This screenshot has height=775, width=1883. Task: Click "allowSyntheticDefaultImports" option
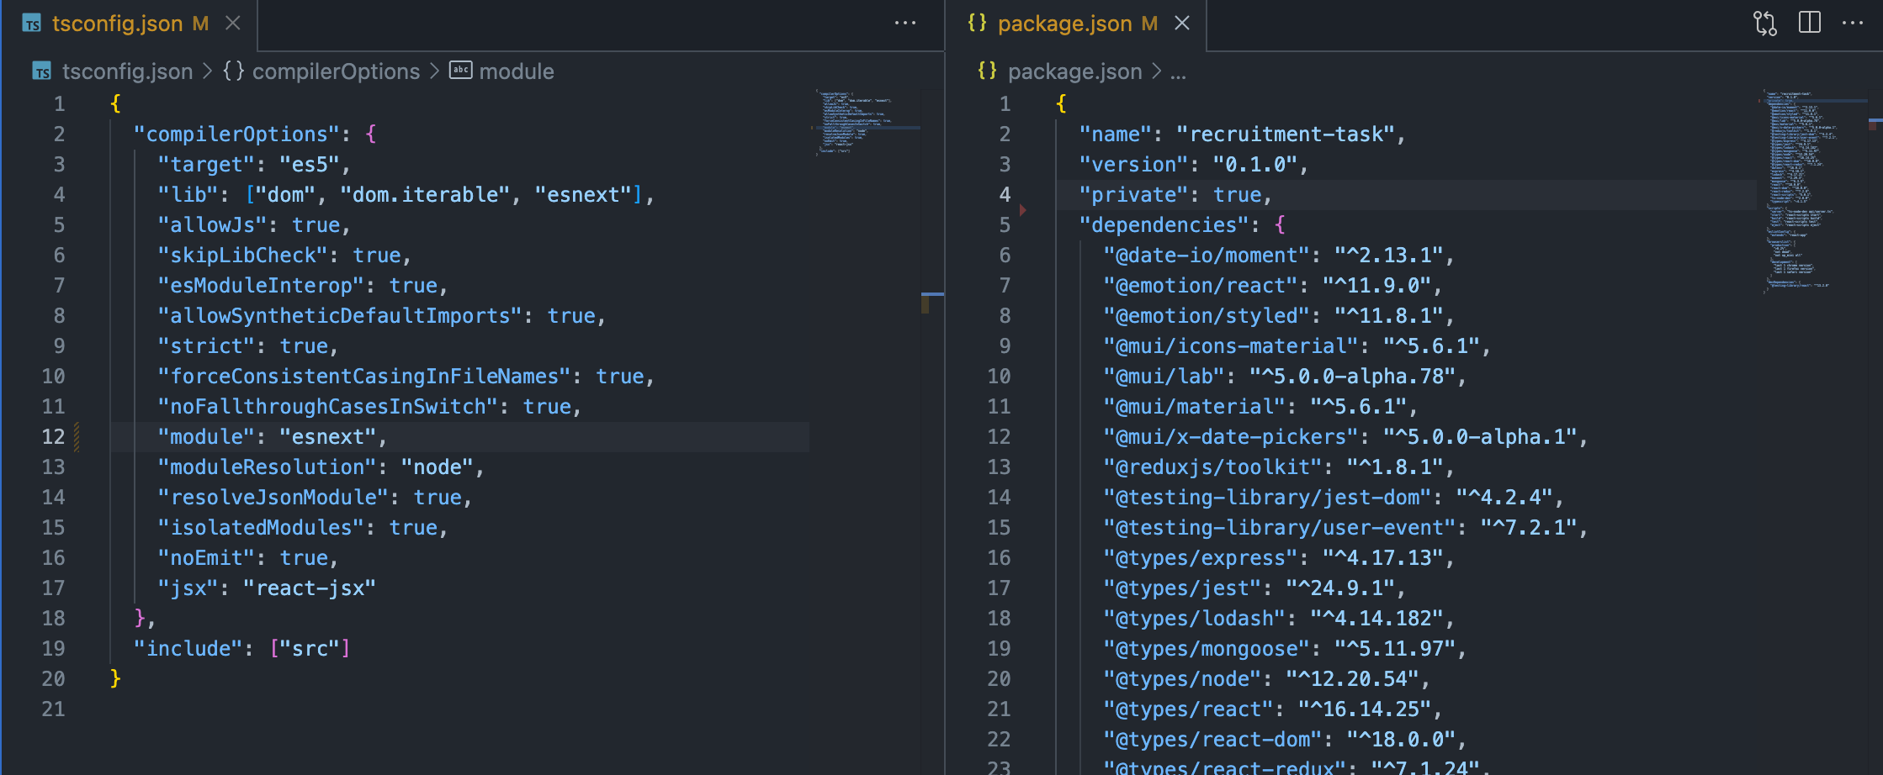(x=340, y=316)
